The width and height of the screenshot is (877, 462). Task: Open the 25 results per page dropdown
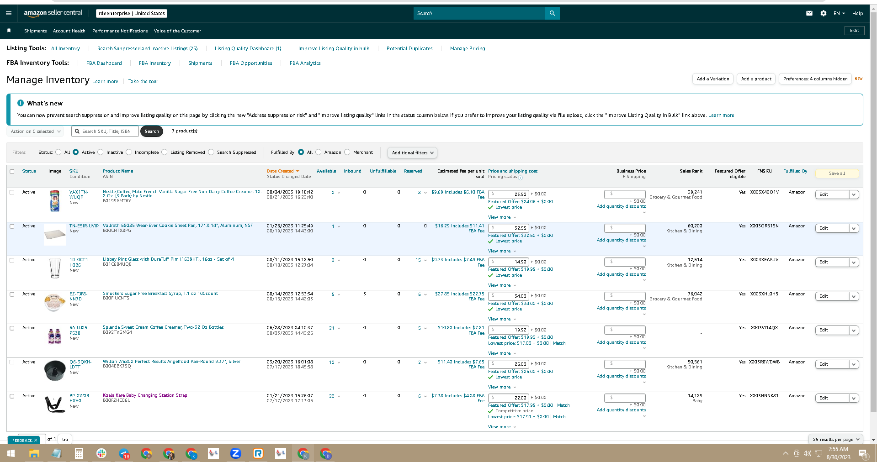[836, 439]
